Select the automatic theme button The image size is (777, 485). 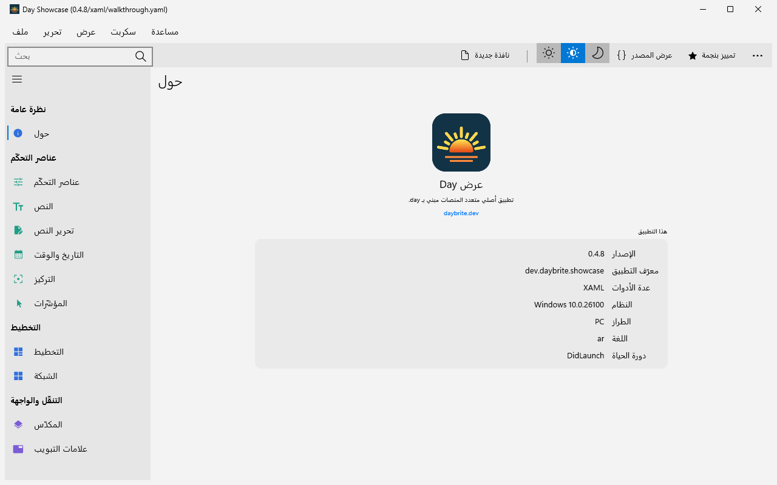click(x=573, y=53)
